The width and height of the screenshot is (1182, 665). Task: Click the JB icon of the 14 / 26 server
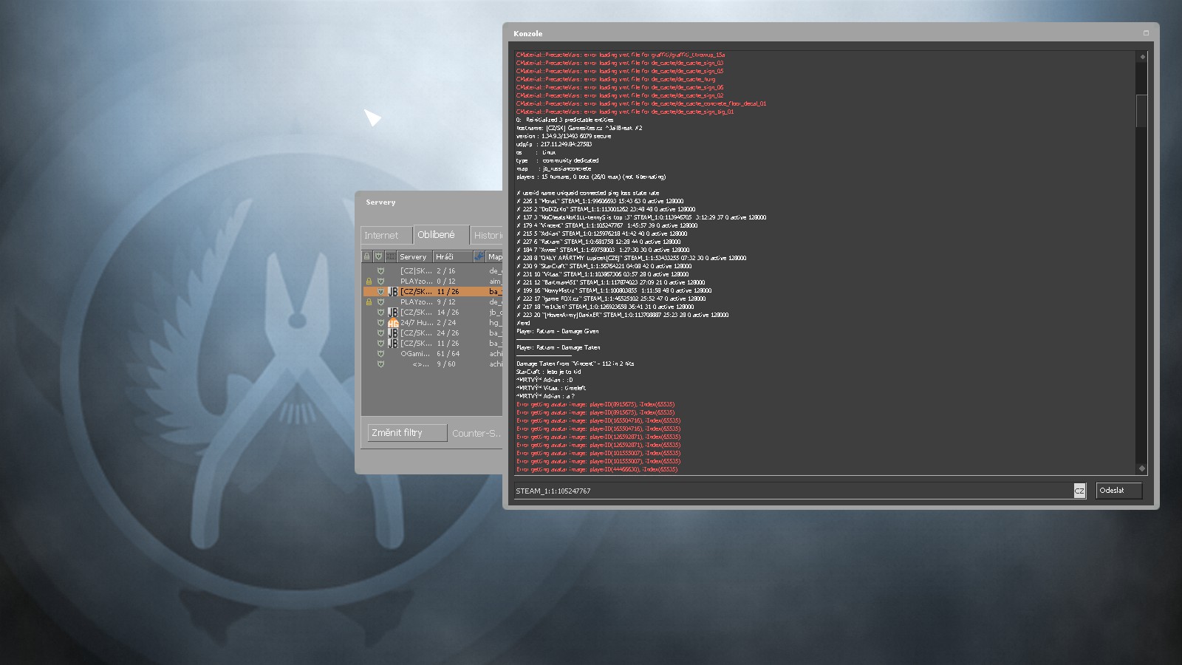pyautogui.click(x=393, y=313)
